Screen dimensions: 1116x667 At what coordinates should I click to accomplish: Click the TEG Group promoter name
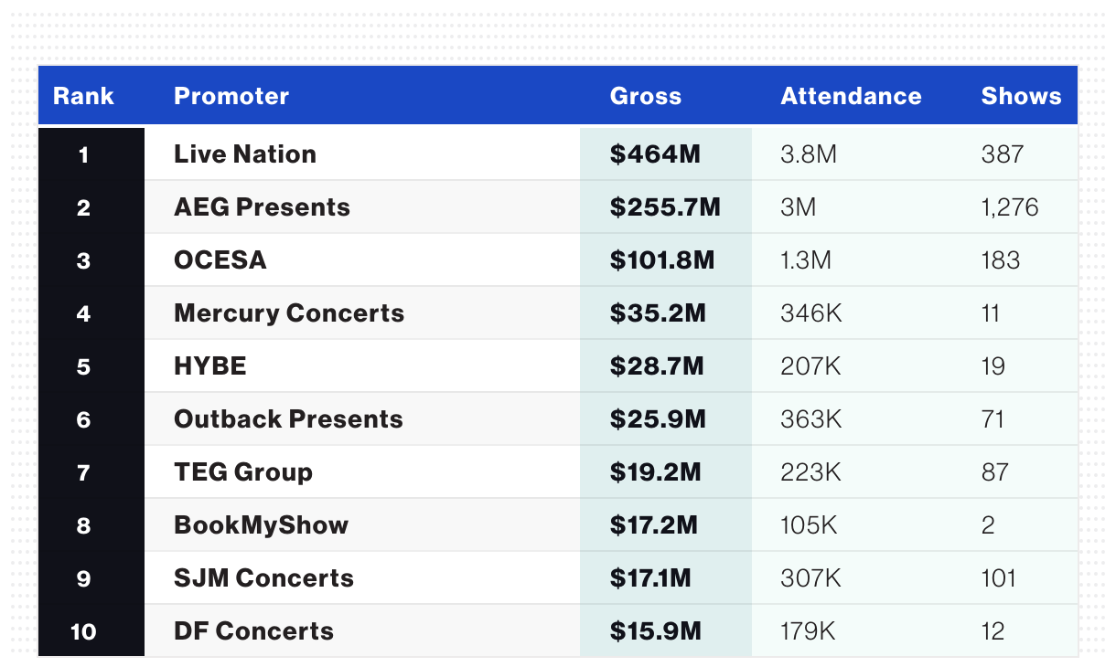click(x=243, y=471)
